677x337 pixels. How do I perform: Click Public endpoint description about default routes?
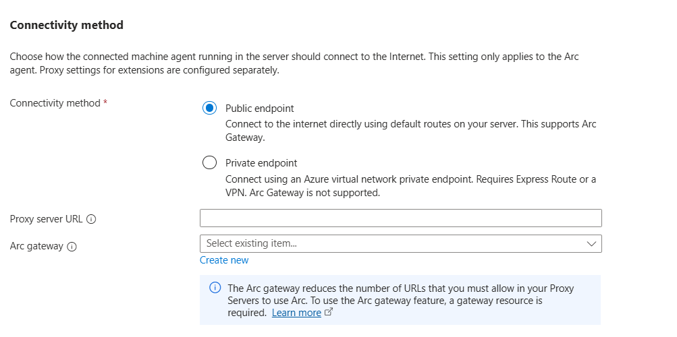click(x=410, y=124)
